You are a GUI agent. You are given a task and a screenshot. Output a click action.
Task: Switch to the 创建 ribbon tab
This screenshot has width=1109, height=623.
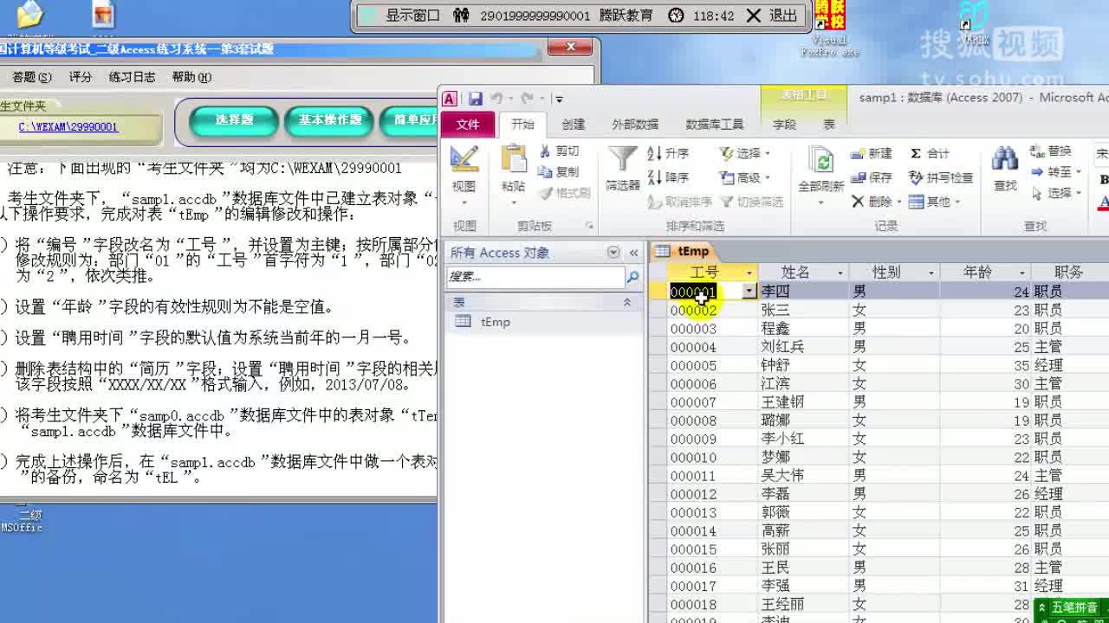tap(574, 124)
